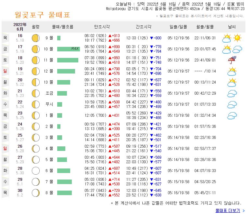Click the moon phase icon for June 27
The image size is (246, 214).
tap(36, 160)
